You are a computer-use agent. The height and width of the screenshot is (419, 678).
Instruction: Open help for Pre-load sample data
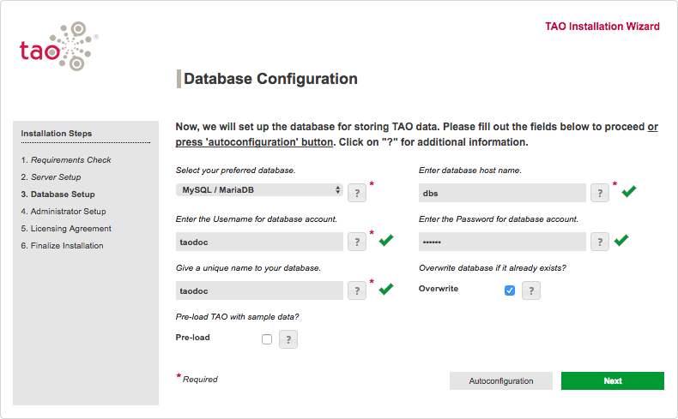click(288, 339)
